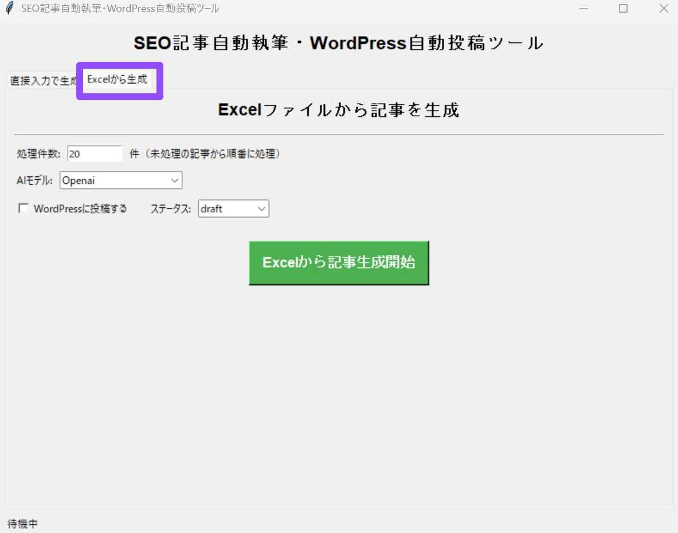
Task: Click the 件（未処理の記事から順番に処理） note
Action: tap(205, 154)
